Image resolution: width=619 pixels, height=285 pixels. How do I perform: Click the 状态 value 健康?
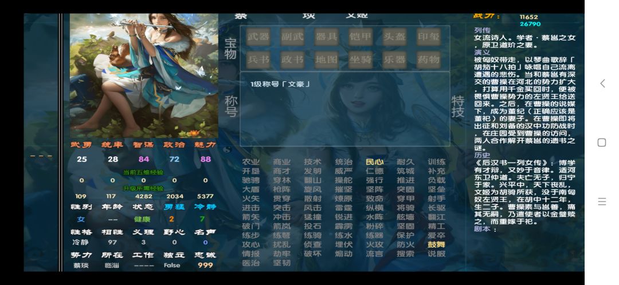point(143,219)
